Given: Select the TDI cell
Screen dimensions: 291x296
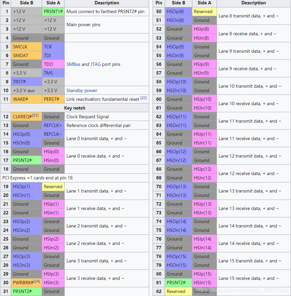Looking at the screenshot, I should coord(53,55).
